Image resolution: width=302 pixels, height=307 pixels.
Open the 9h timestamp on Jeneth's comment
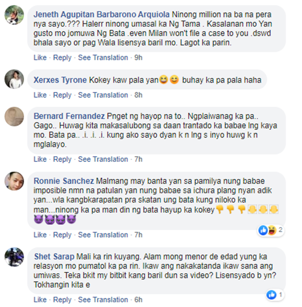point(138,58)
